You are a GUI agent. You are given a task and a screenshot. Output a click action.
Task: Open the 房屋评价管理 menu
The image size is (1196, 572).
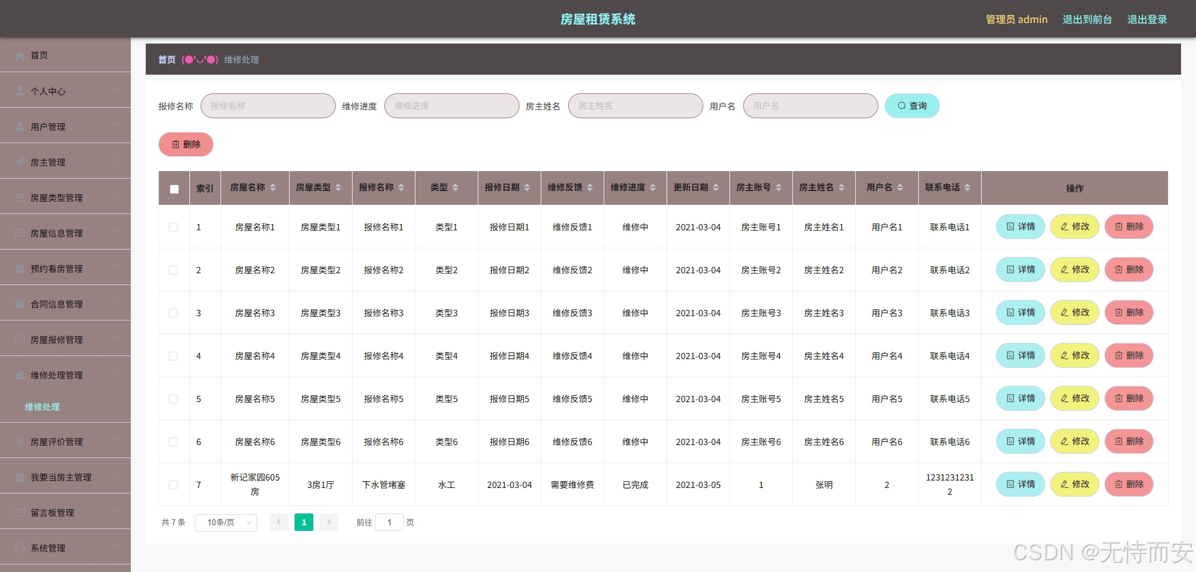pos(65,441)
